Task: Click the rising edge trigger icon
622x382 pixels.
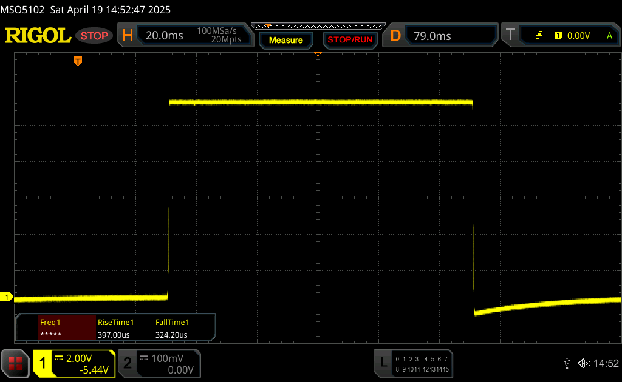Action: coord(539,36)
